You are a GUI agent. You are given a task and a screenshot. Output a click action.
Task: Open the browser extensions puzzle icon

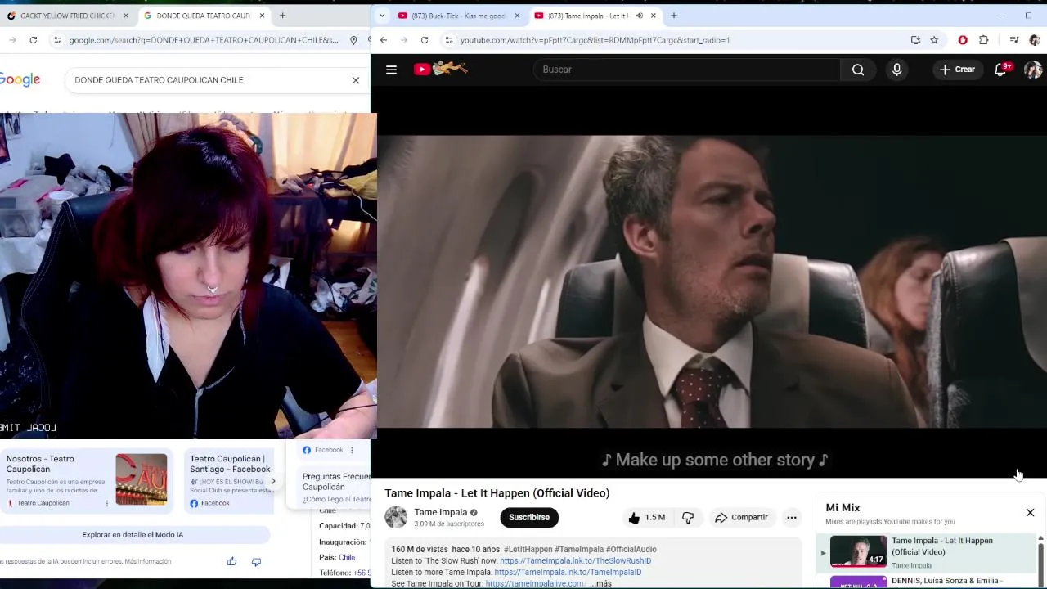pyautogui.click(x=983, y=39)
